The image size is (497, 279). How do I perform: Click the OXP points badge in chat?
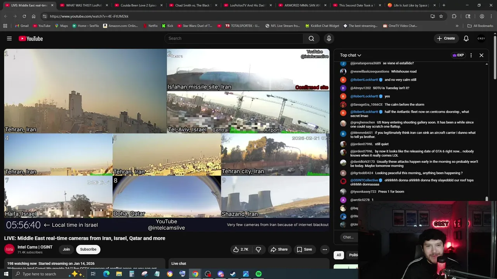458,55
